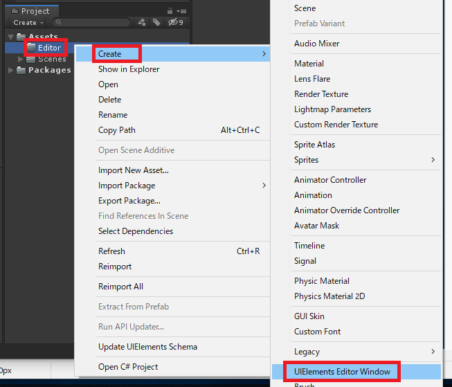Click Refresh in context menu

click(173, 251)
